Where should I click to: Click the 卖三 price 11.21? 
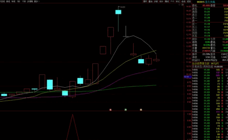[207, 15]
